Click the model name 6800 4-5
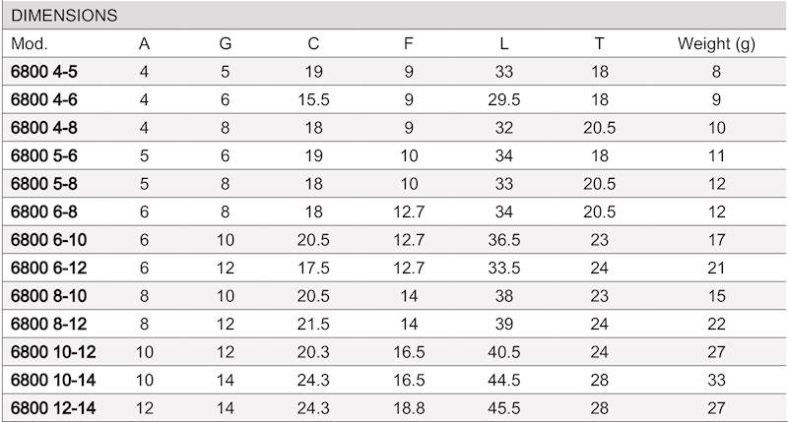 (x=44, y=72)
